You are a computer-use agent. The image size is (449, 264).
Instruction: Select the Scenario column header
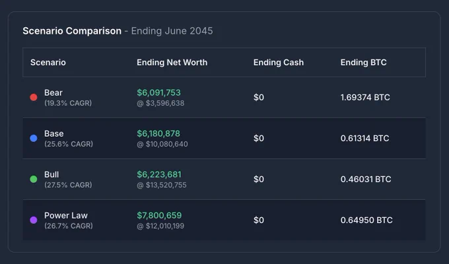click(x=48, y=63)
